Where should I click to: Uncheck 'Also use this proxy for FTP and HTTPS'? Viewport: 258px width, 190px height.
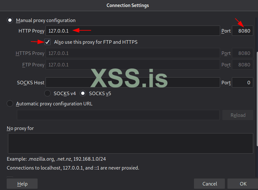click(47, 42)
